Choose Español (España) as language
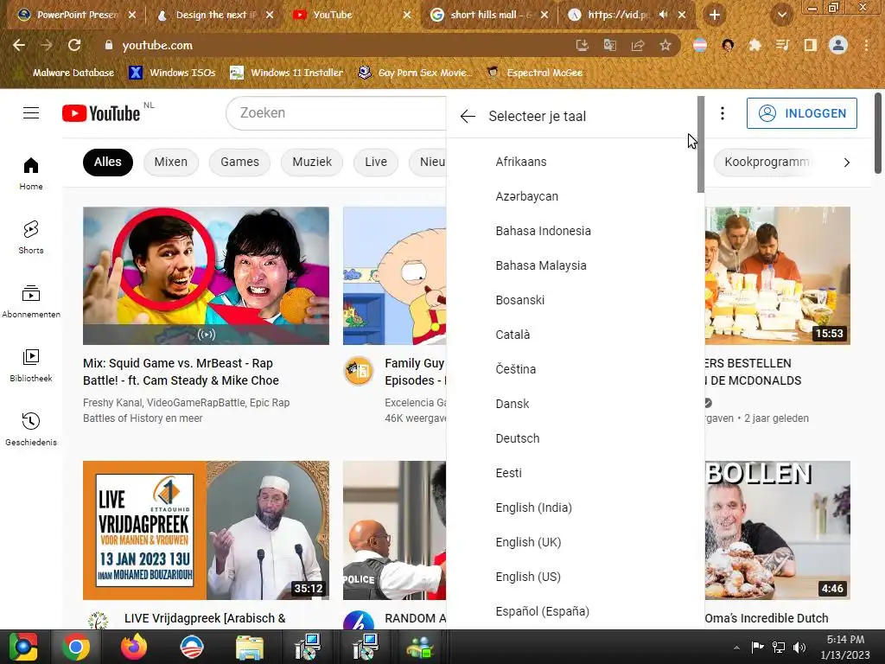Image resolution: width=885 pixels, height=664 pixels. pyautogui.click(x=572, y=611)
